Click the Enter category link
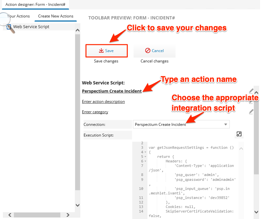The image size is (262, 219). point(95,112)
